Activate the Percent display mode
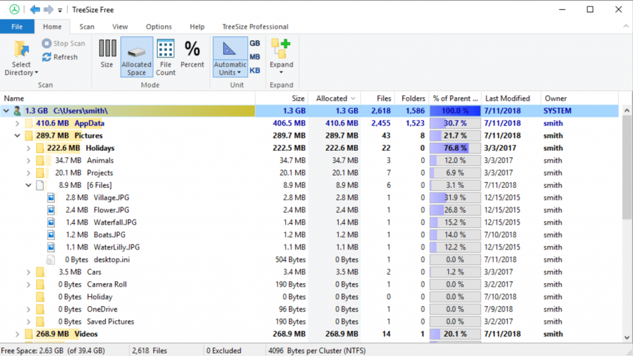Image resolution: width=633 pixels, height=356 pixels. click(x=192, y=56)
